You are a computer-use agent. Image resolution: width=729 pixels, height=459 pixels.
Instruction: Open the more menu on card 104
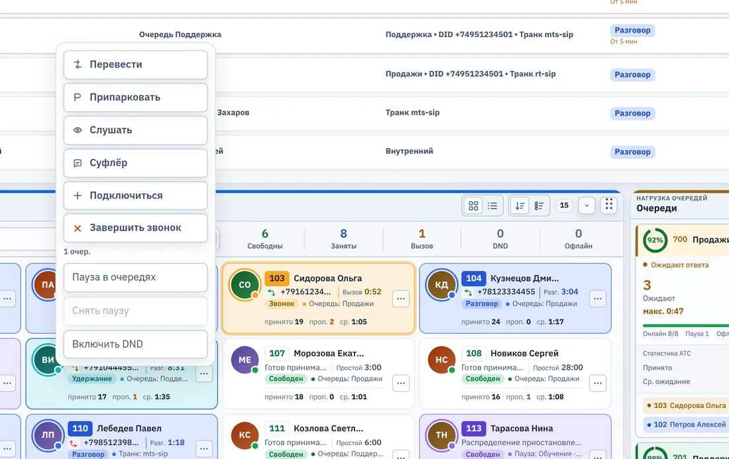click(x=597, y=299)
